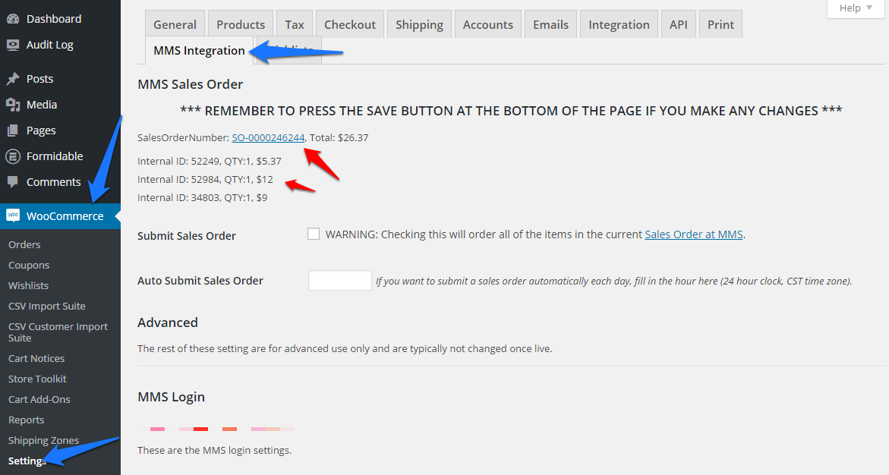This screenshot has height=475, width=889.
Task: Click the 'MMS Sales Order' heading
Action: [x=190, y=84]
